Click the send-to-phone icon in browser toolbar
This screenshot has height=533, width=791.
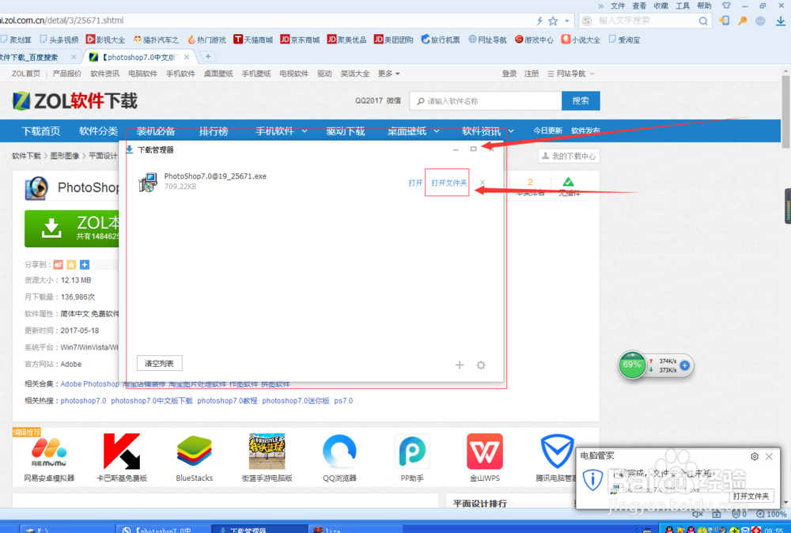tap(724, 21)
